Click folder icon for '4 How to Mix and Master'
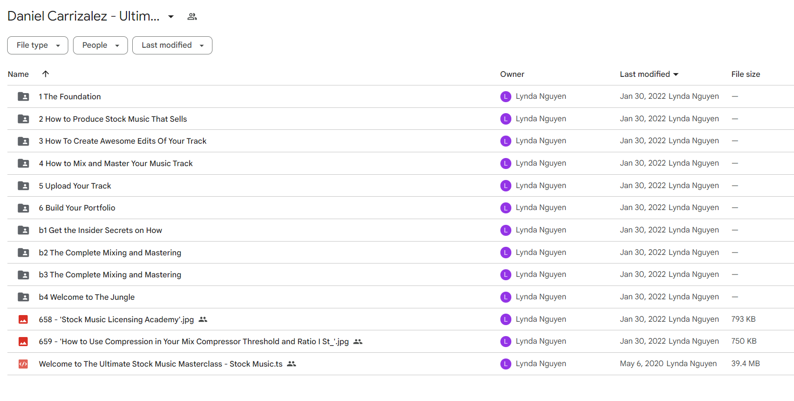794x401 pixels. click(23, 163)
